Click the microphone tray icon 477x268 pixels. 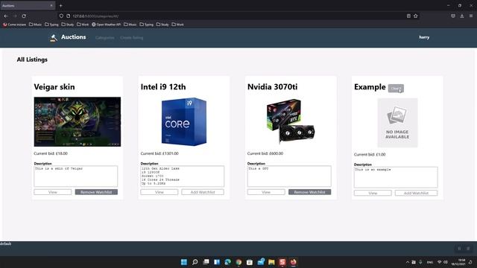pyautogui.click(x=420, y=262)
